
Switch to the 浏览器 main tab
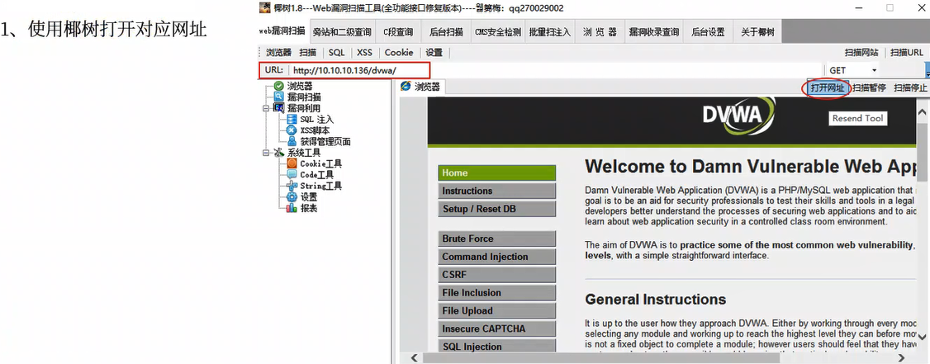599,32
